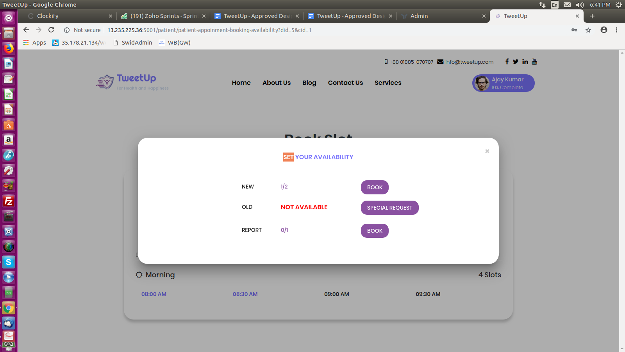This screenshot has width=625, height=352.
Task: Click the TweetUp logo
Action: (132, 82)
